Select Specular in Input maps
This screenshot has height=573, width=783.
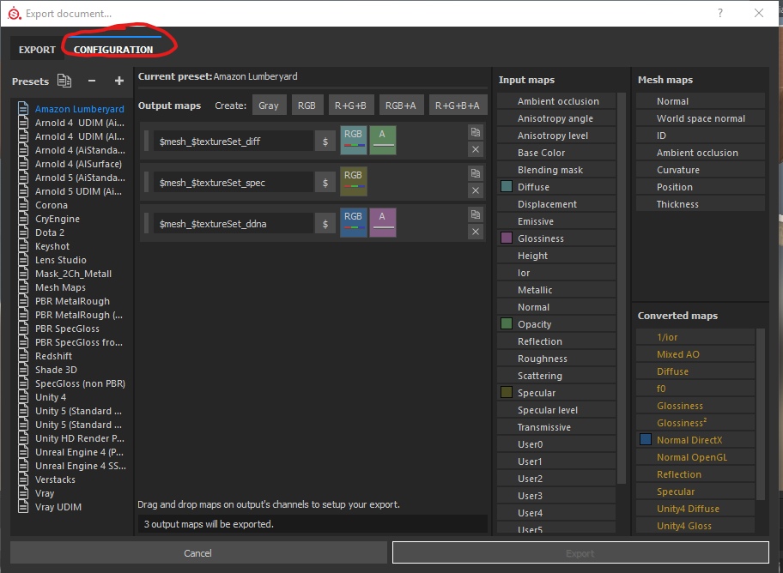tap(556, 393)
